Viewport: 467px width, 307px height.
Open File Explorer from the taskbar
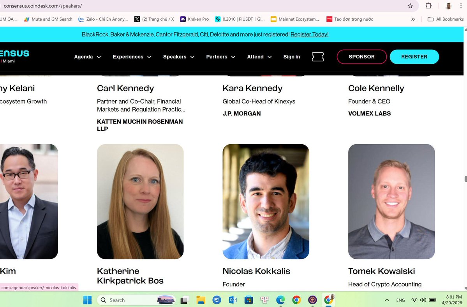coord(201,300)
